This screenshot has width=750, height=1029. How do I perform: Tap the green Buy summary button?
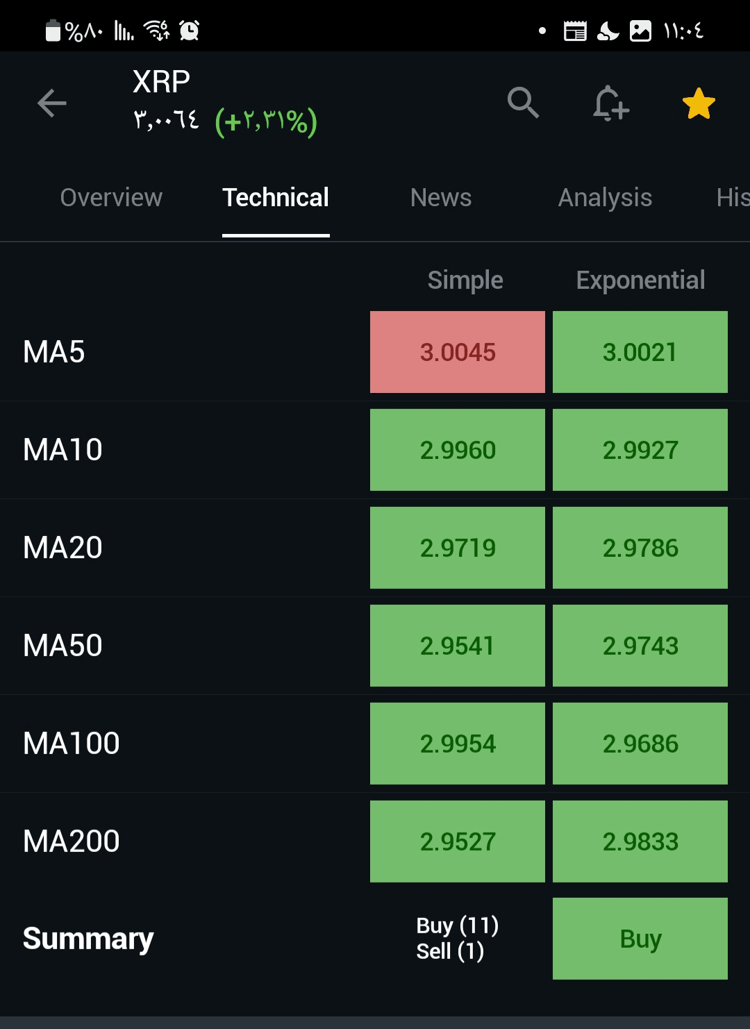[640, 939]
